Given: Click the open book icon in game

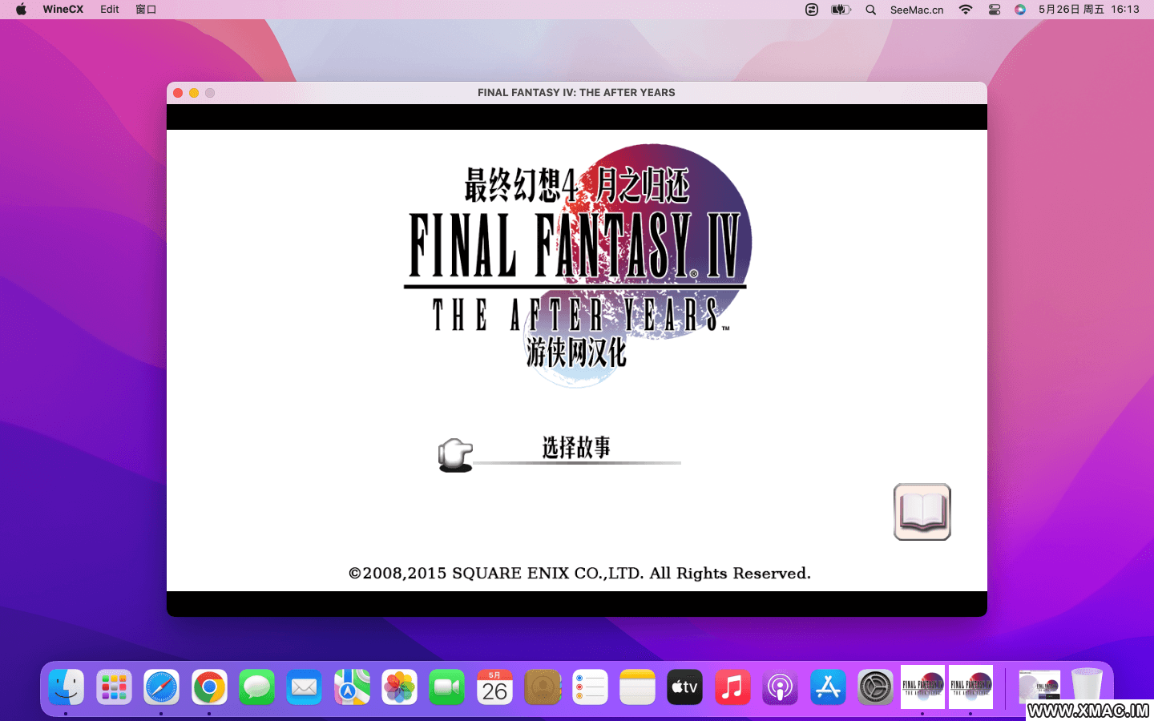Looking at the screenshot, I should [922, 512].
